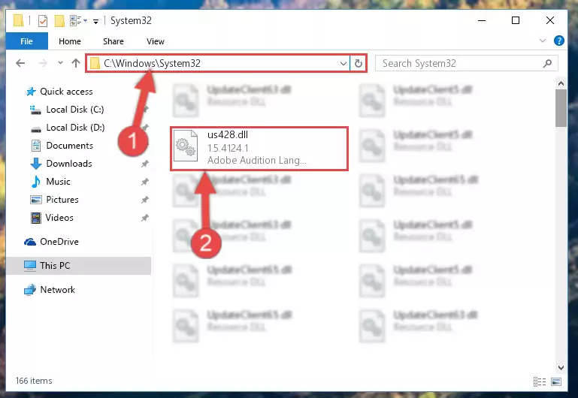Click the Network icon in sidebar

(x=30, y=290)
